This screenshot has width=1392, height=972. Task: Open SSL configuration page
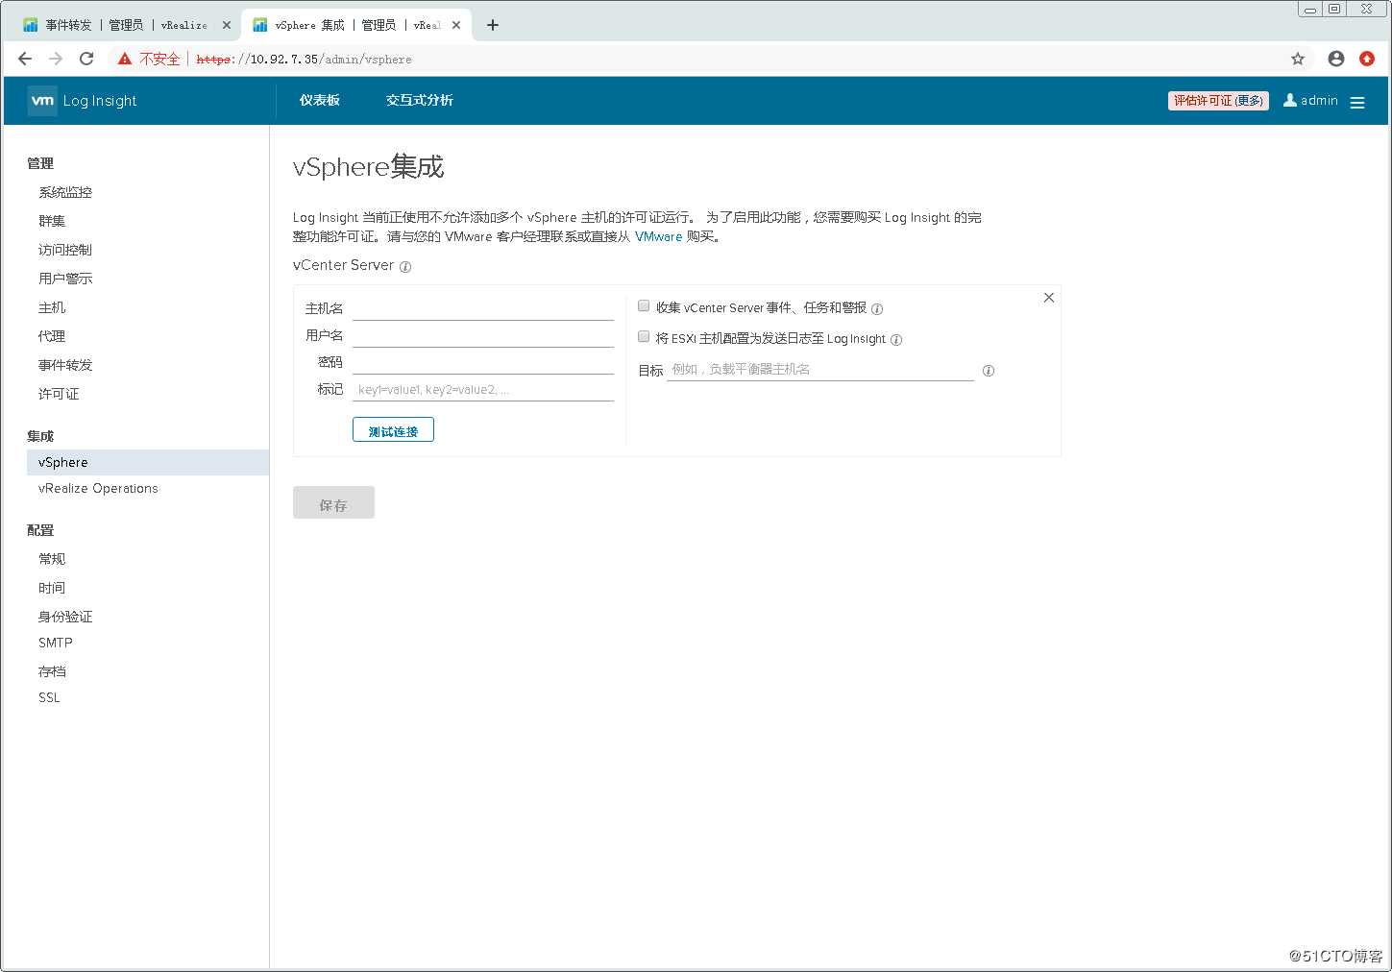(x=49, y=697)
